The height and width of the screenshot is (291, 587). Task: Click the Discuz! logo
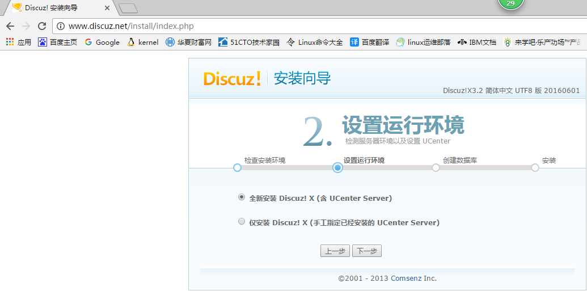[x=232, y=79]
